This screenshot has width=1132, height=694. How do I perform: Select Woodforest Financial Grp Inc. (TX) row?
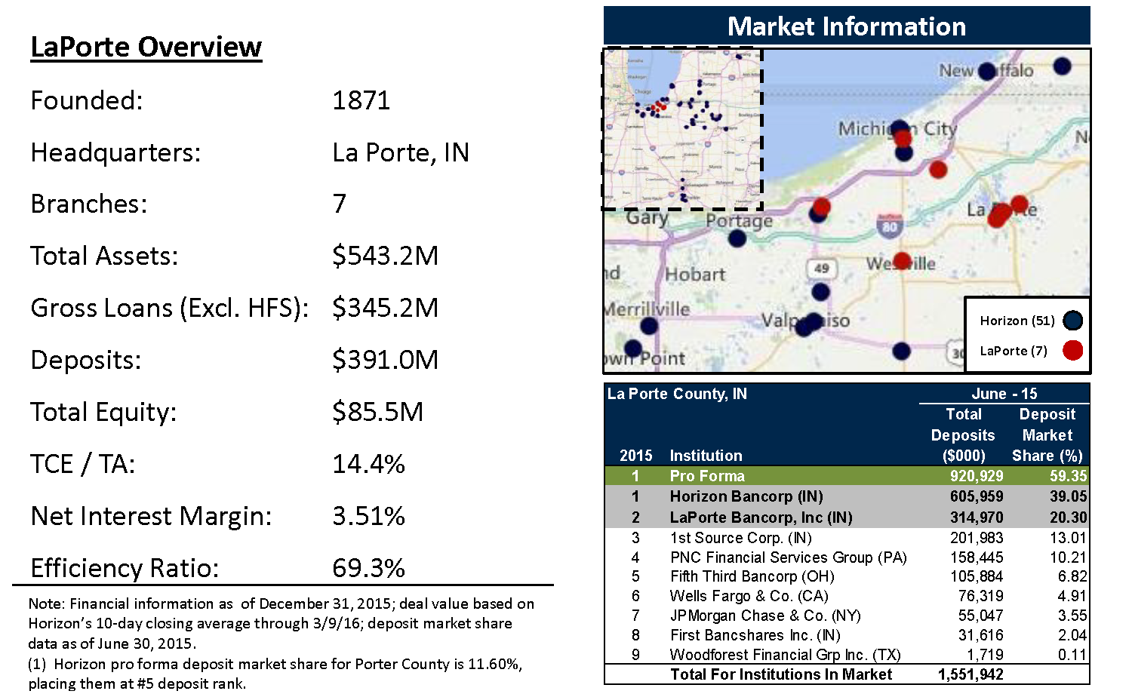coord(847,655)
